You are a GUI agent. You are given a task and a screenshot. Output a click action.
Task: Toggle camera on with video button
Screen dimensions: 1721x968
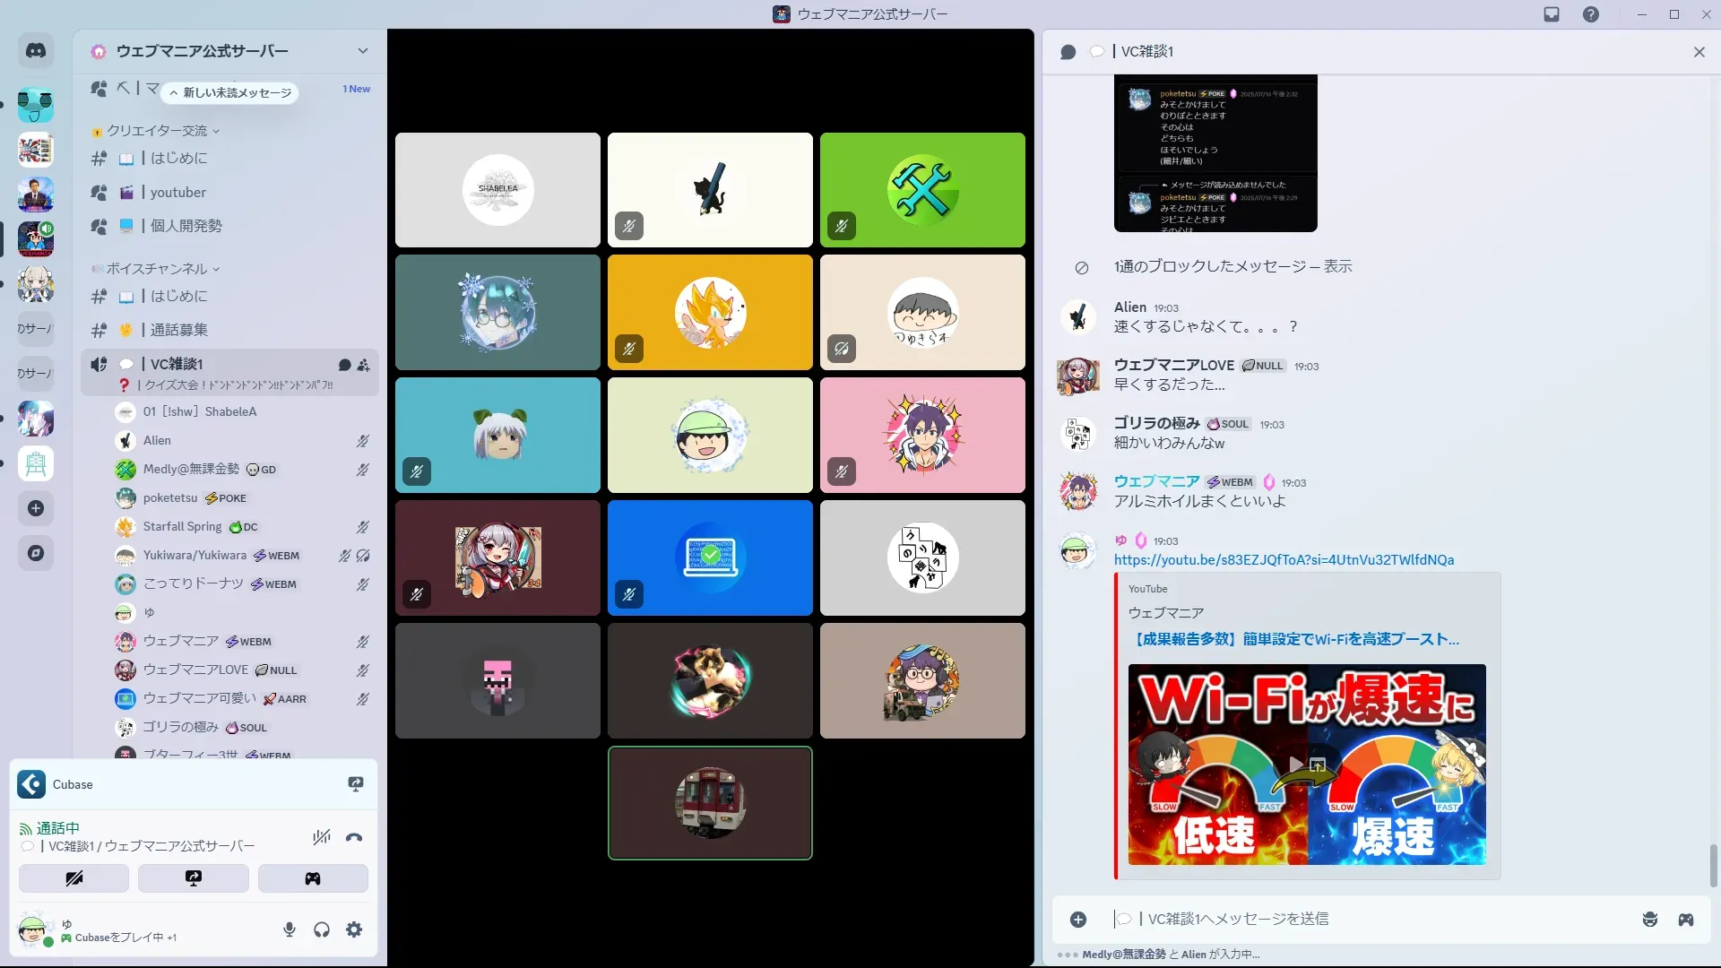[74, 878]
